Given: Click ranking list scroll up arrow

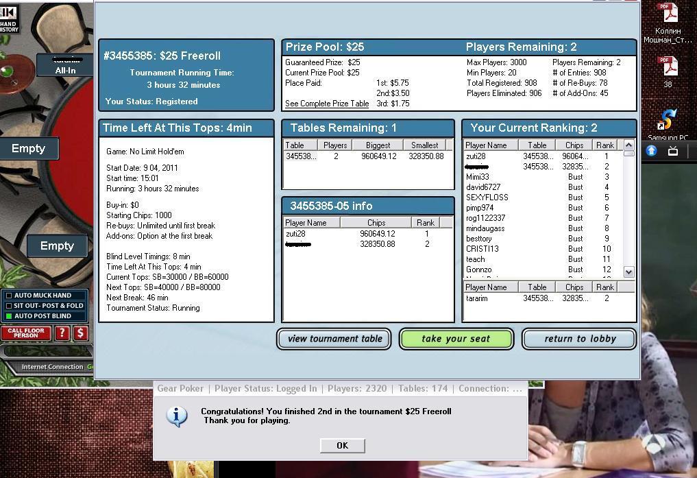Looking at the screenshot, I should tap(628, 145).
